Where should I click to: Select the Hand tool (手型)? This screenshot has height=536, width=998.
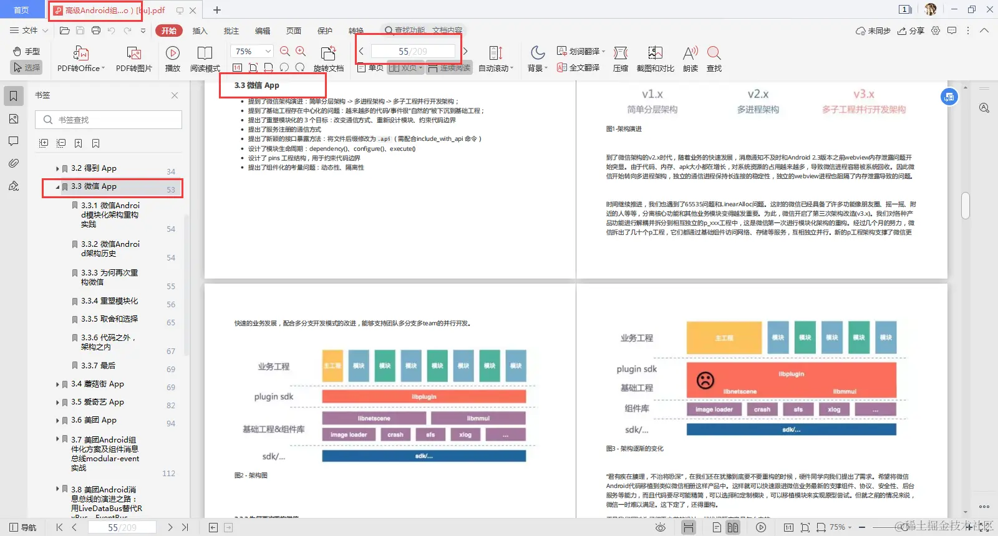(x=26, y=51)
